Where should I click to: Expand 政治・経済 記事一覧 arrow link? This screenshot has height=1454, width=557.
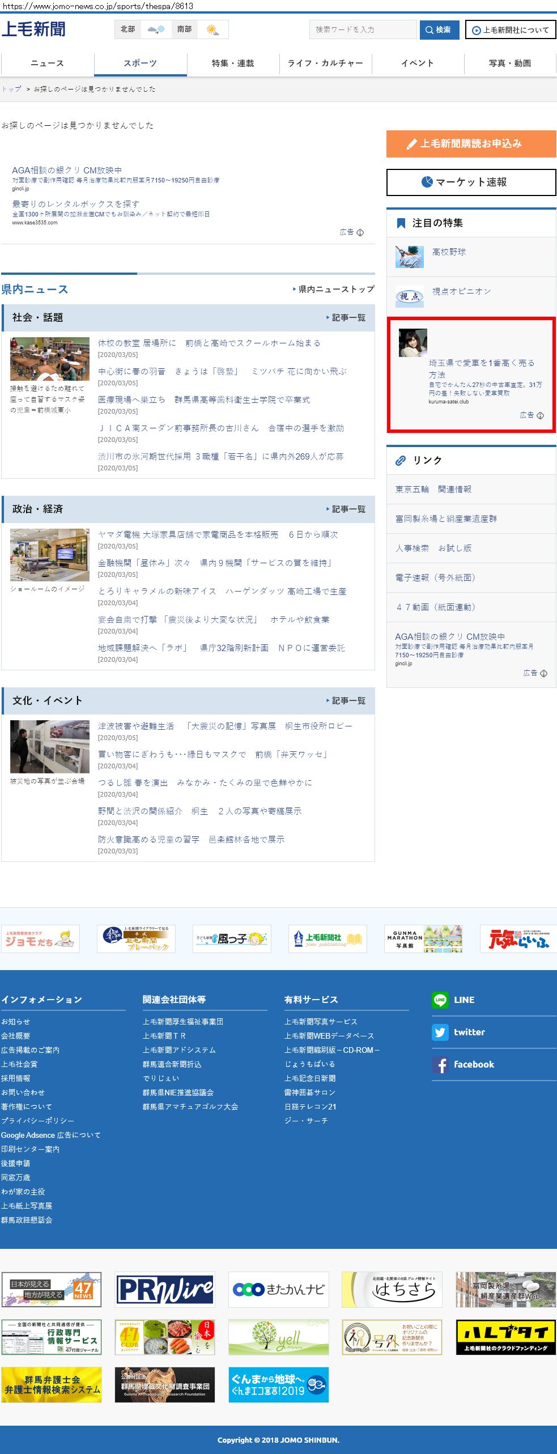click(346, 509)
